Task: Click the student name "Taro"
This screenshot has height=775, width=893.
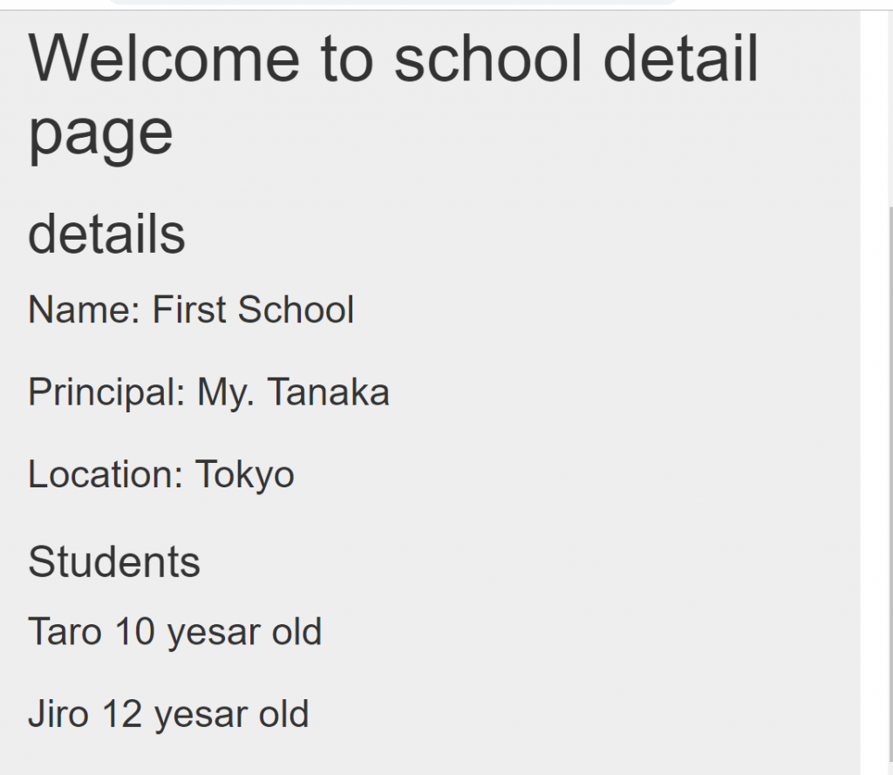Action: tap(65, 631)
